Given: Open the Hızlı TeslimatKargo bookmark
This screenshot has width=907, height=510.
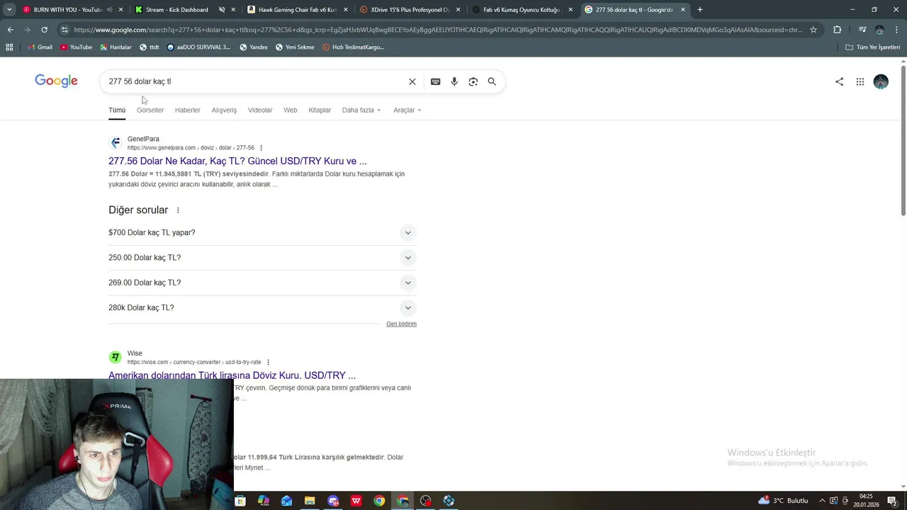Looking at the screenshot, I should coord(353,47).
